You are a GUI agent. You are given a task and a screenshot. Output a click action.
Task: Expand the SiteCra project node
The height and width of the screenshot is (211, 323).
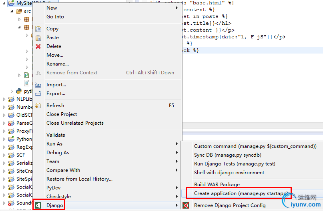pyautogui.click(x=4, y=171)
